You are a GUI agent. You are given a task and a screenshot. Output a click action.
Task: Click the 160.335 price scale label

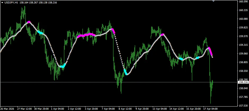(243, 10)
